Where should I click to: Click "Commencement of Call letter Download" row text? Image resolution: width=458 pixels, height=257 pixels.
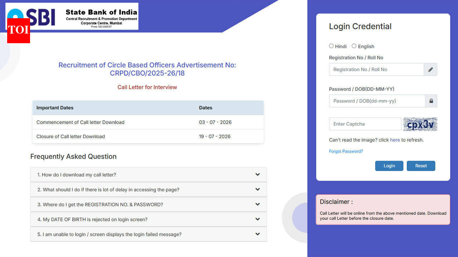[81, 122]
